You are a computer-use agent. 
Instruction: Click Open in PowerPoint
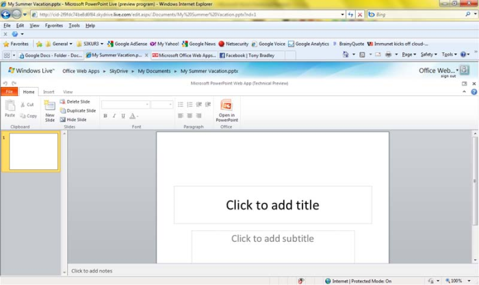pyautogui.click(x=226, y=110)
